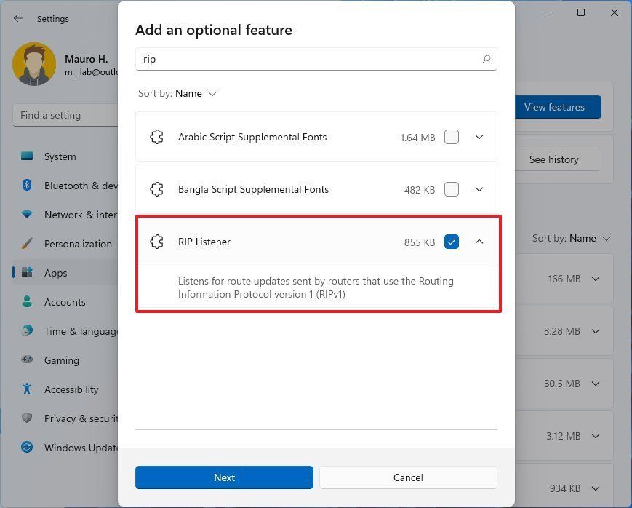Image resolution: width=632 pixels, height=508 pixels.
Task: Expand Arabic Script Supplemental Fonts details
Action: point(479,137)
